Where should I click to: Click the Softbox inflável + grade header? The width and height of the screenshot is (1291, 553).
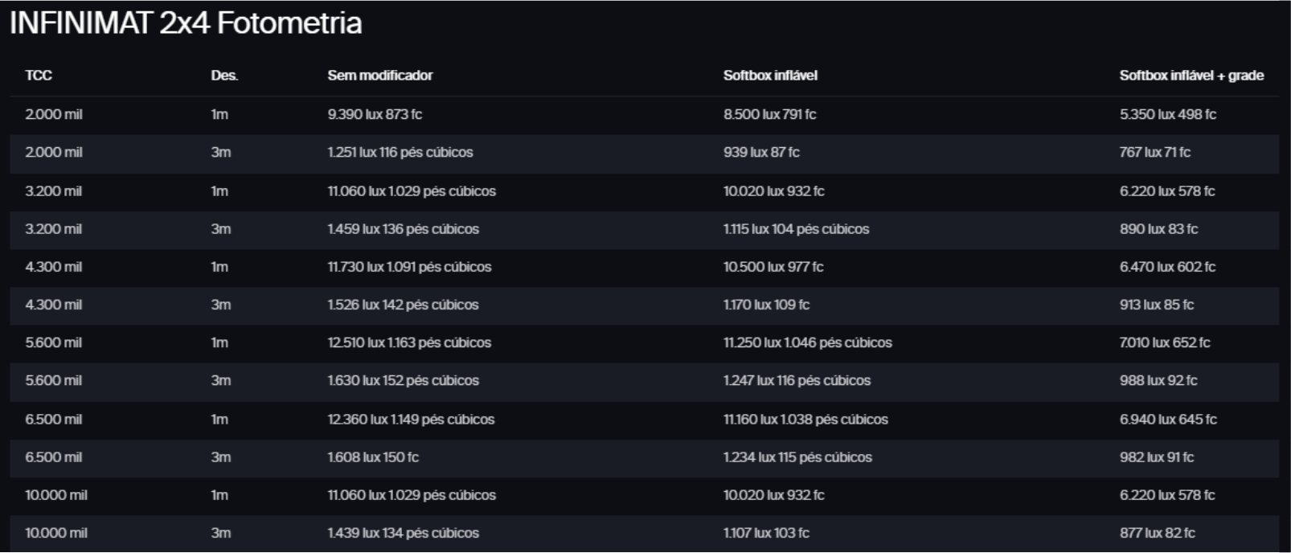[1191, 76]
